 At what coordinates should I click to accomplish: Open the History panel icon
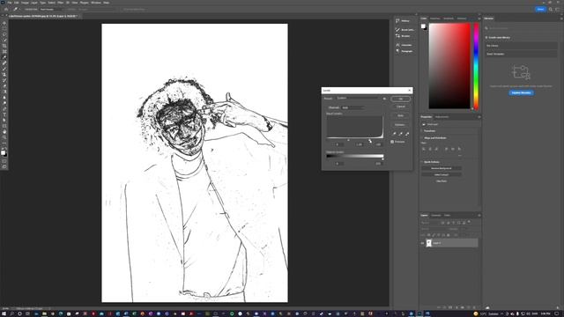397,21
